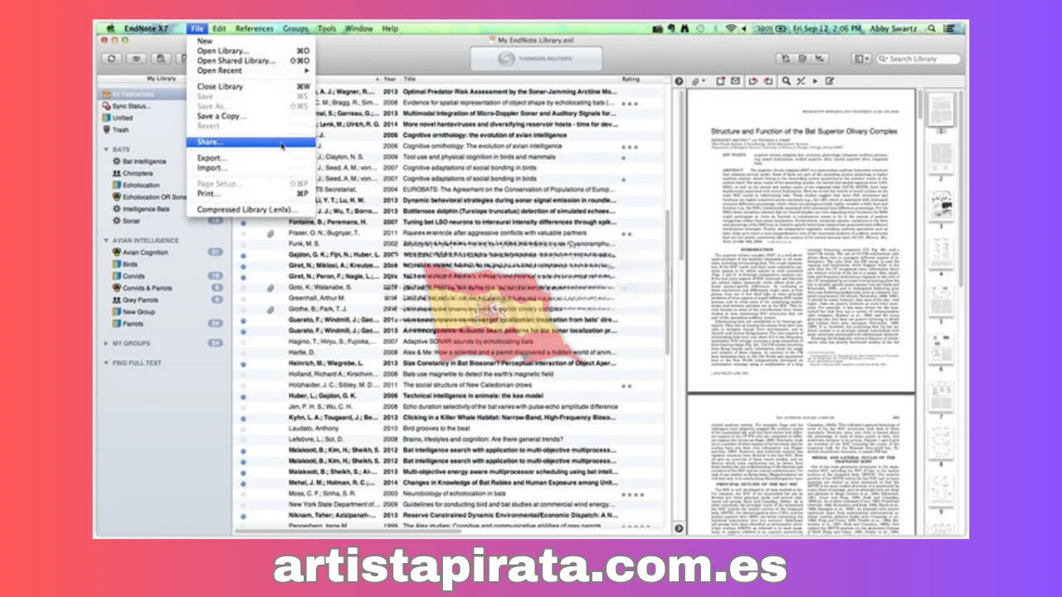The width and height of the screenshot is (1062, 597).
Task: Toggle read status dot for Fontaine, B.; Peremans row
Action: point(243,223)
